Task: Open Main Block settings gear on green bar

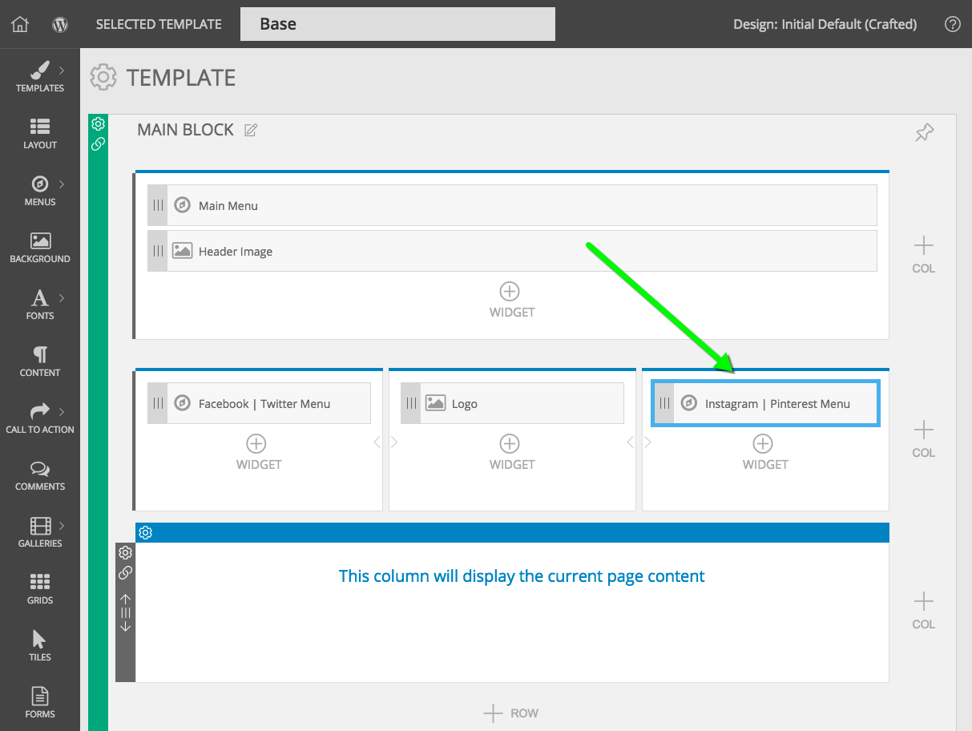Action: [x=98, y=123]
